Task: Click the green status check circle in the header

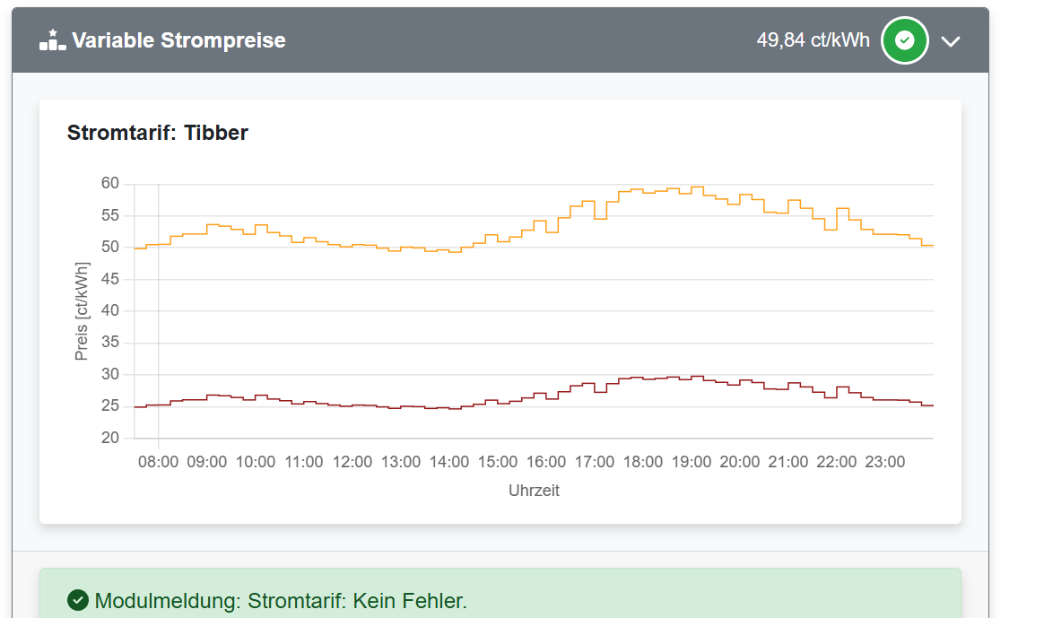Action: click(x=905, y=39)
